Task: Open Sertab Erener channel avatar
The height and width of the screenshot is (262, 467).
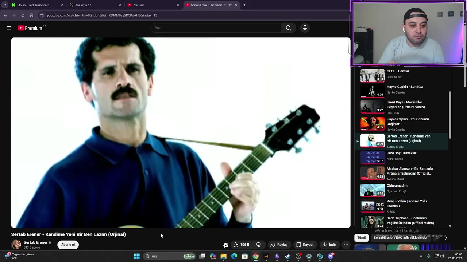Action: coord(16,245)
